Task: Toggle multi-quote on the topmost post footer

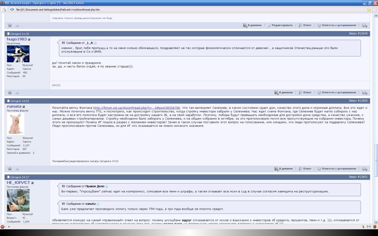Action: pos(364,25)
